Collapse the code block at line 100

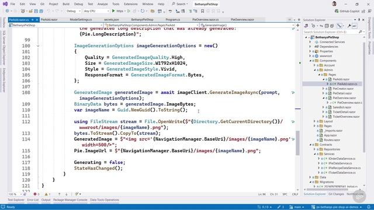(38, 45)
